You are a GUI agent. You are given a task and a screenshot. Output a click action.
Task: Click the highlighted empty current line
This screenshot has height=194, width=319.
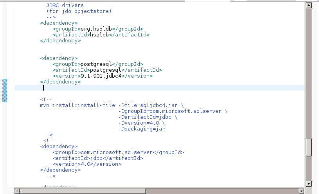click(160, 88)
